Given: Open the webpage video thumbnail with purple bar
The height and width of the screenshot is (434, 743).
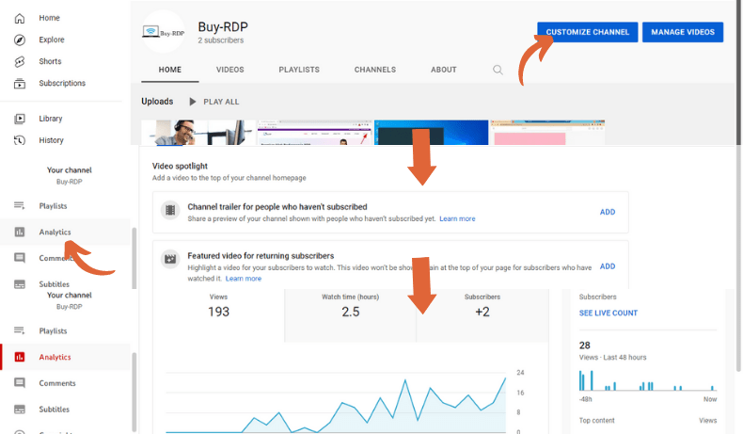Looking at the screenshot, I should click(x=315, y=133).
